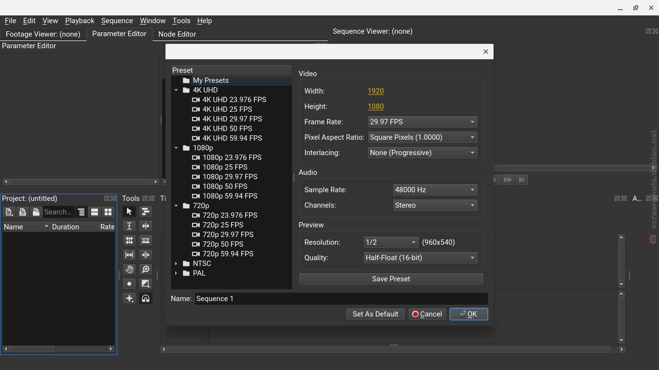Sort by the Duration column header
659x370 pixels.
coord(75,227)
